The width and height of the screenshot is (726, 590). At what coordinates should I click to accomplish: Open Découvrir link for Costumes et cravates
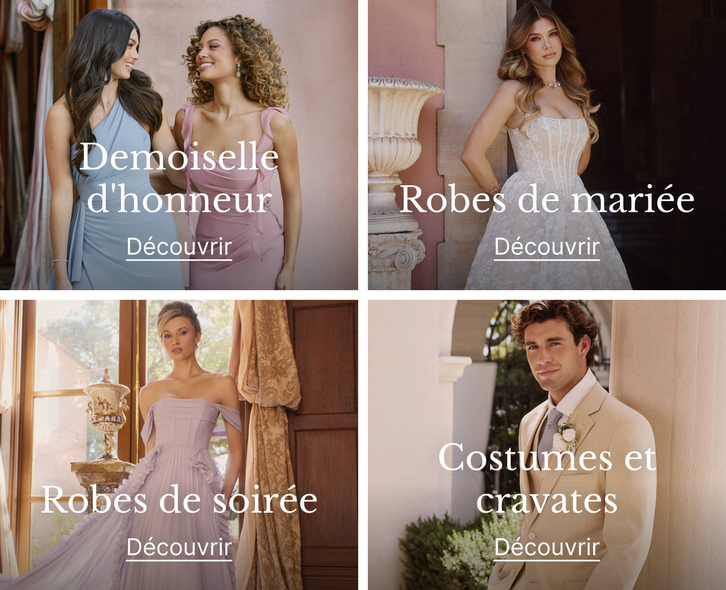[x=547, y=547]
